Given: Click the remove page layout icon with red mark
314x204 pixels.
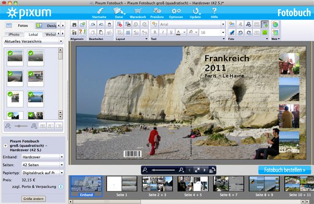Looking at the screenshot, I should (119, 25).
